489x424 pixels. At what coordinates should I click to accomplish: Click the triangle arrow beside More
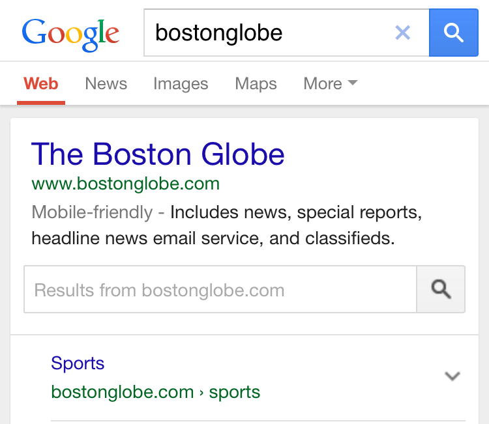click(353, 83)
